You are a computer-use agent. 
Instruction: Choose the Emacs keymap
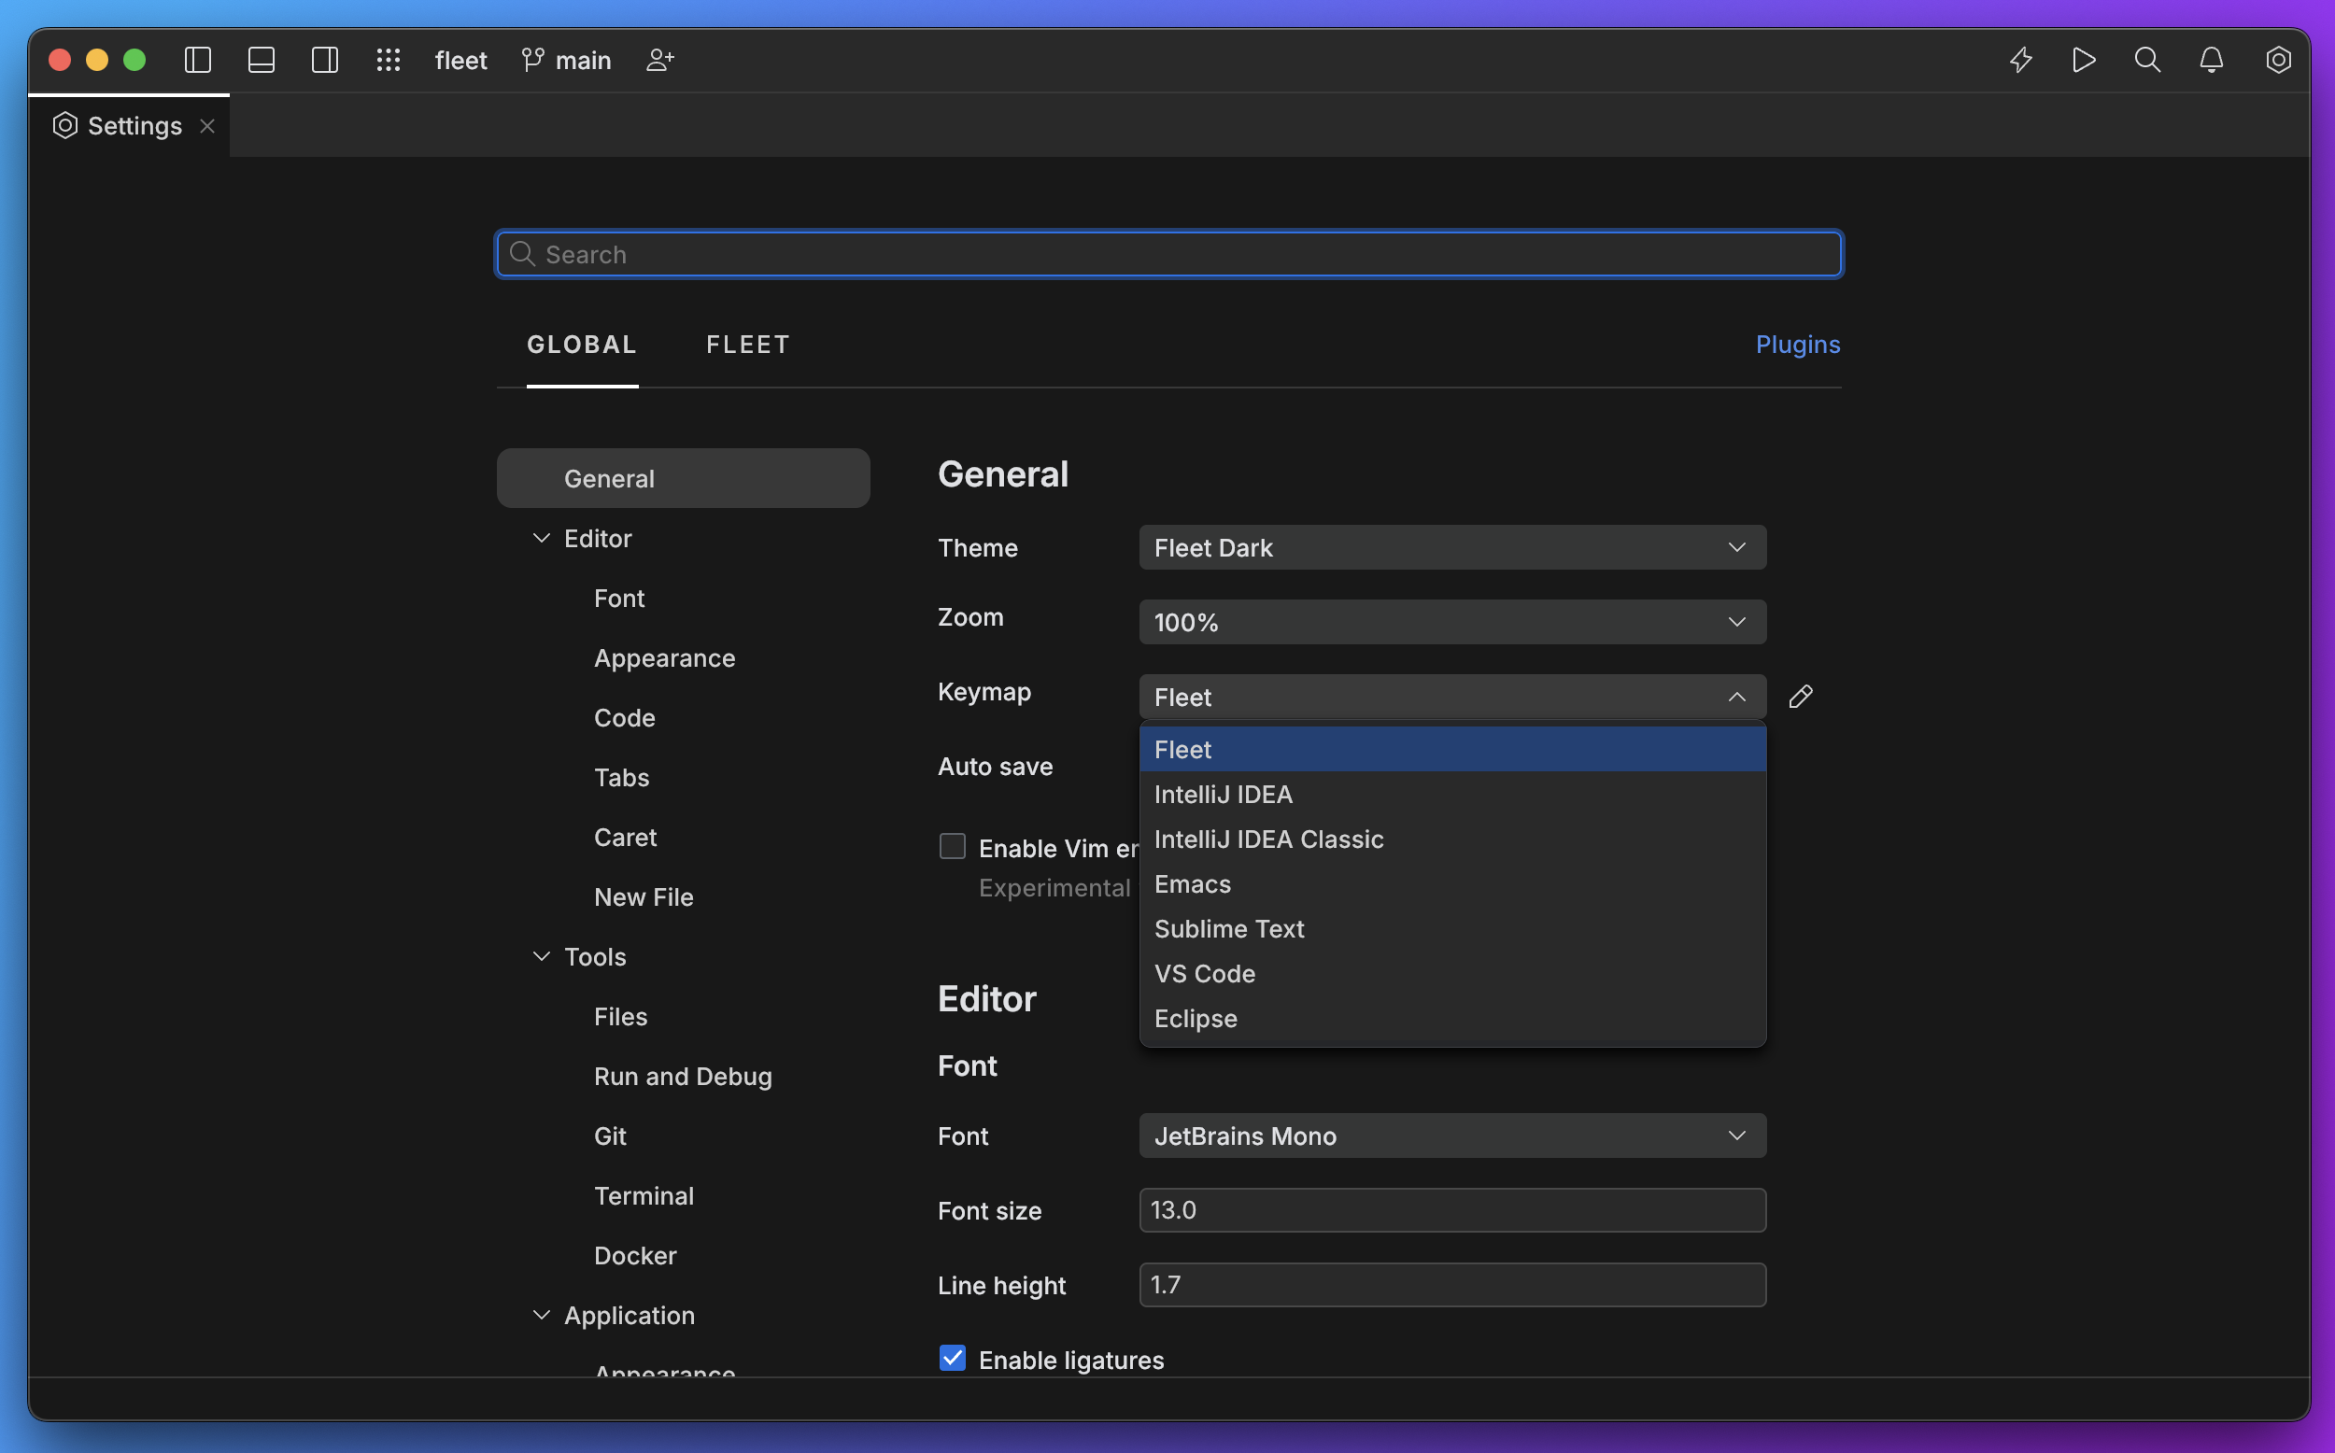(x=1452, y=883)
